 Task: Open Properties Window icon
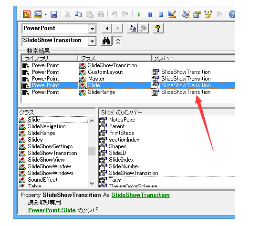tap(197, 14)
